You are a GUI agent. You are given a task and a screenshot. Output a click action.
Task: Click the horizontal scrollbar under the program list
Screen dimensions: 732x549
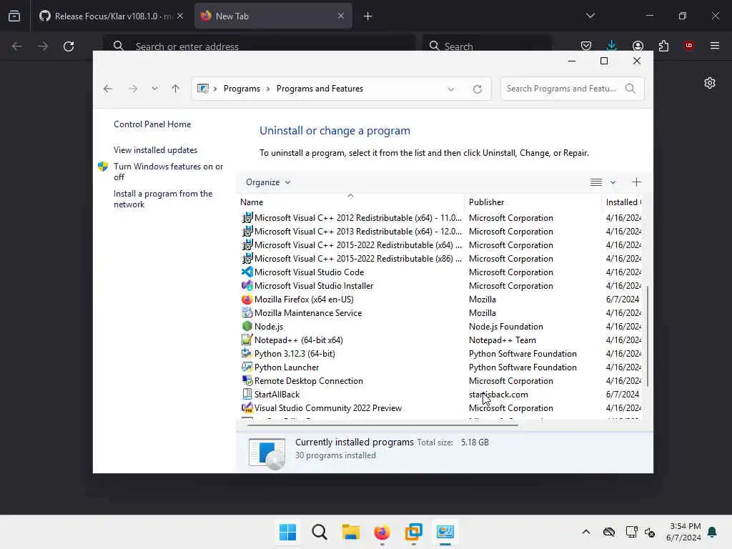pyautogui.click(x=382, y=425)
